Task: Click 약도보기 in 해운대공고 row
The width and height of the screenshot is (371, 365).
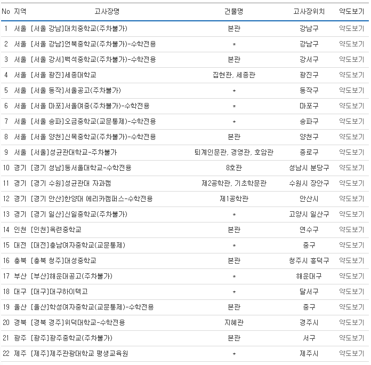Action: tap(351, 276)
